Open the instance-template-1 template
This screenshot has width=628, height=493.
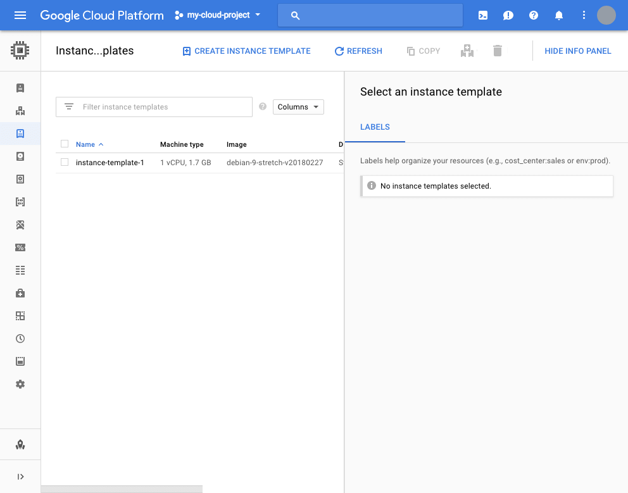click(110, 163)
